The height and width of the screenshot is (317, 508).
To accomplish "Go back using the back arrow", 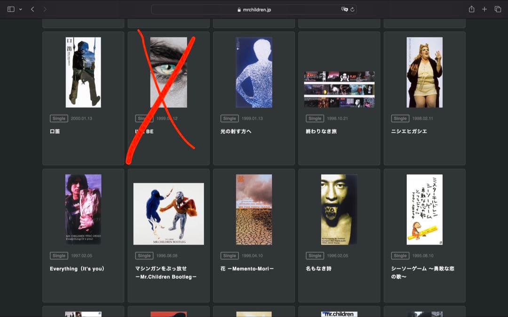I will coord(32,9).
